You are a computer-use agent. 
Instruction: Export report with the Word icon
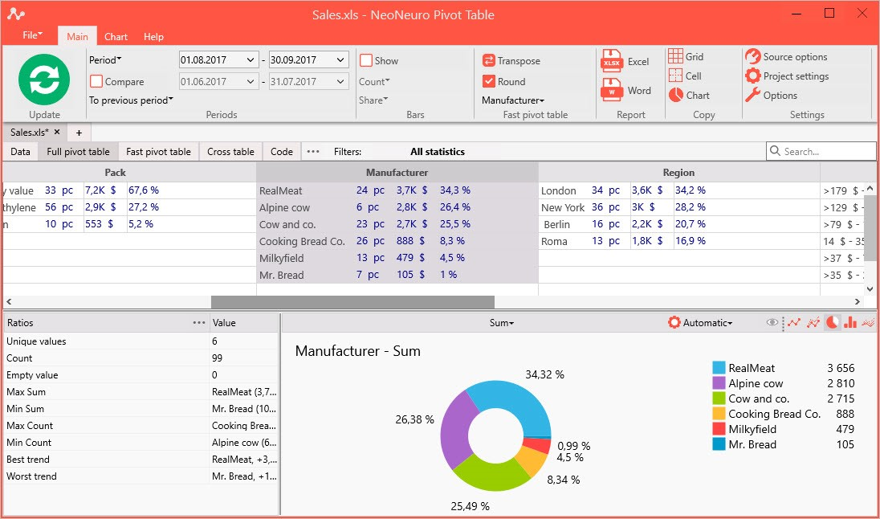pyautogui.click(x=611, y=91)
